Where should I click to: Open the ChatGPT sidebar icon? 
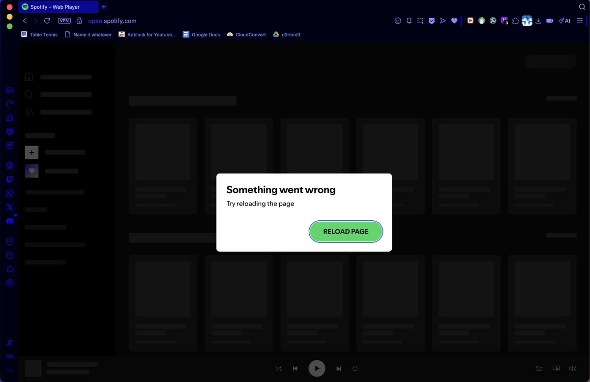click(9, 166)
